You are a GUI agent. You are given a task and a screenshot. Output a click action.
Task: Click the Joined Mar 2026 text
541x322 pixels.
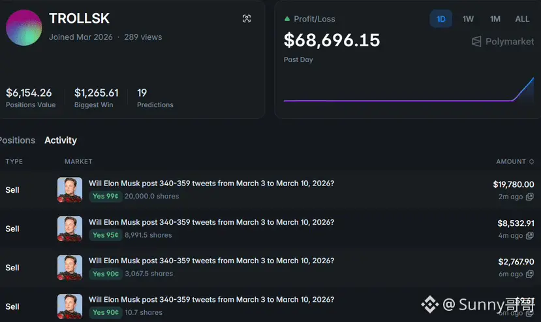(81, 37)
